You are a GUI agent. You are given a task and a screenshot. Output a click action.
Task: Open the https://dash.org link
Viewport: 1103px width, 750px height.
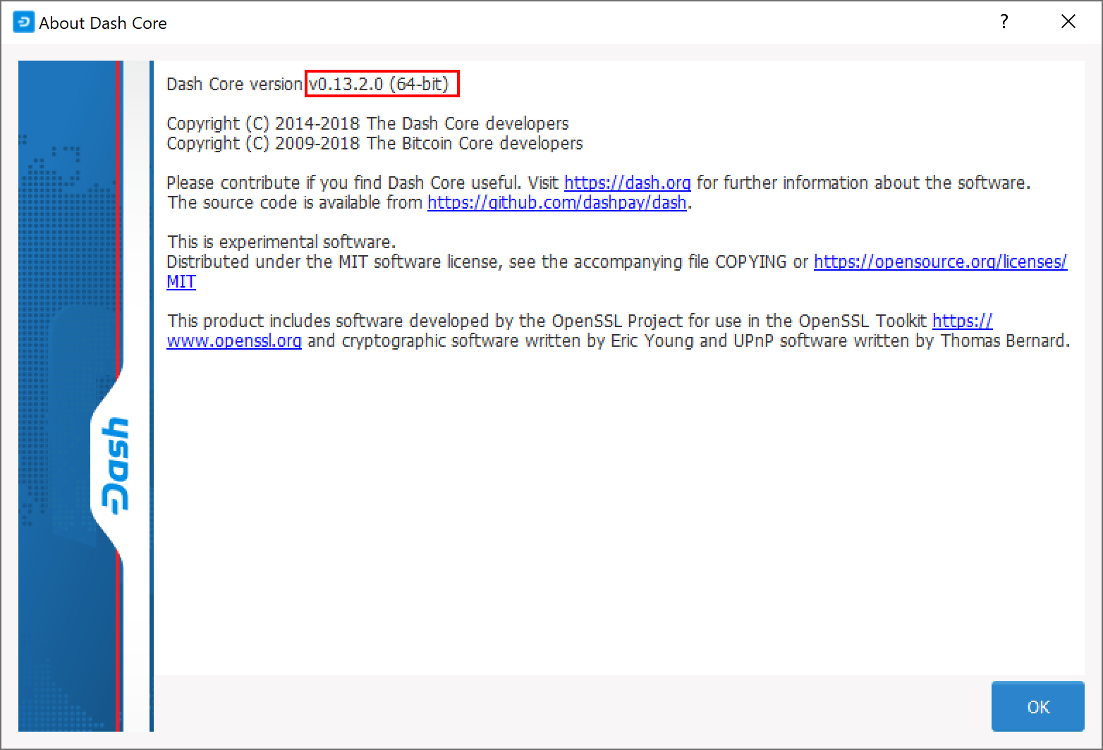pos(627,183)
